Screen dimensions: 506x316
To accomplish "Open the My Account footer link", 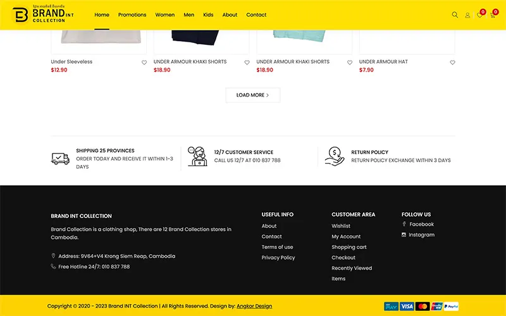I will coord(346,236).
